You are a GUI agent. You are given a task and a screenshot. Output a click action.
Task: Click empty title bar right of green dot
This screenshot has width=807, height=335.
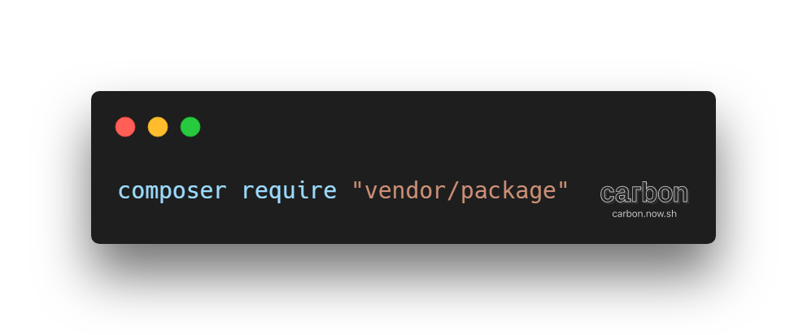click(438, 127)
